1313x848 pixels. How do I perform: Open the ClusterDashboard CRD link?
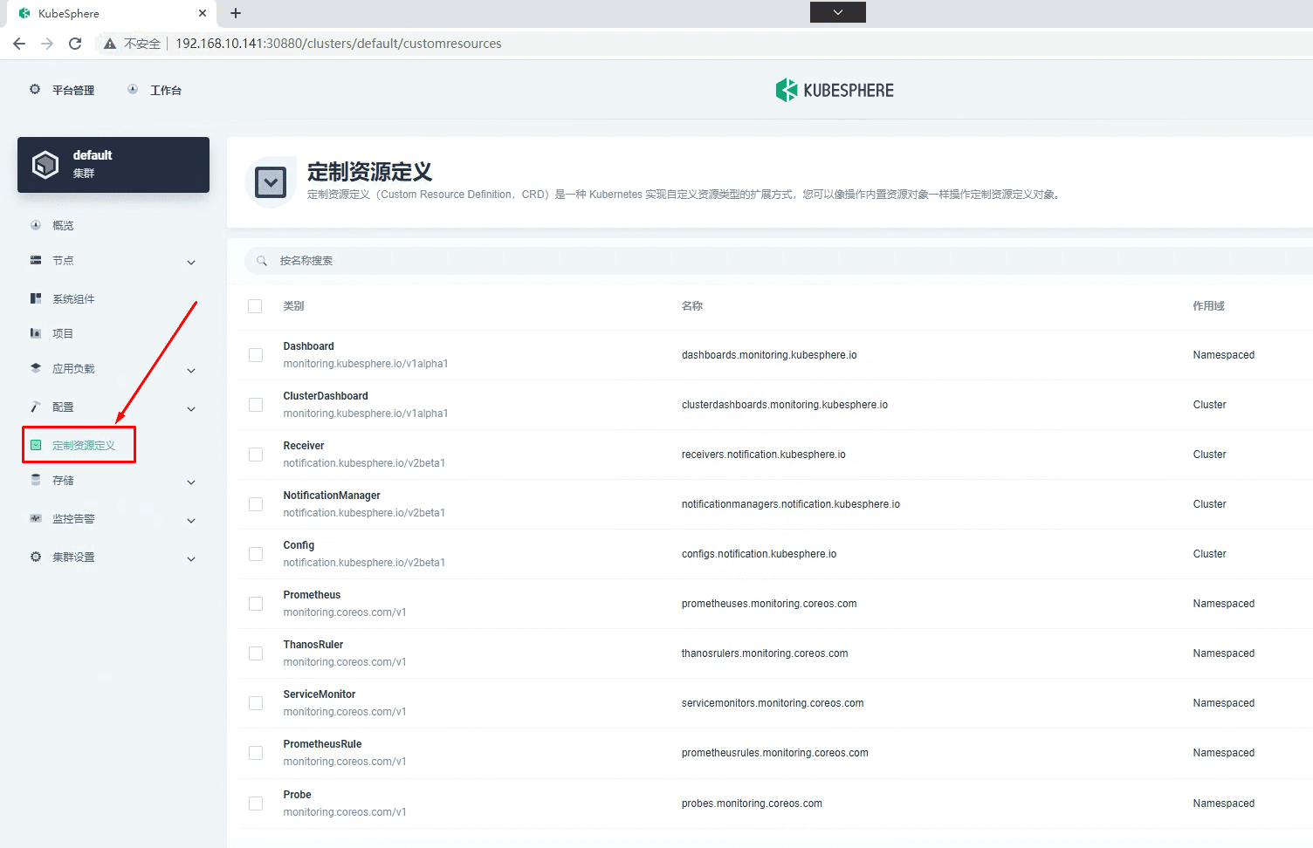tap(326, 396)
